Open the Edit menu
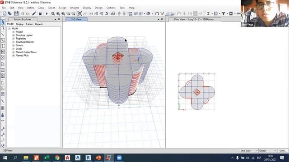This screenshot has width=289, height=162. pyautogui.click(x=12, y=8)
